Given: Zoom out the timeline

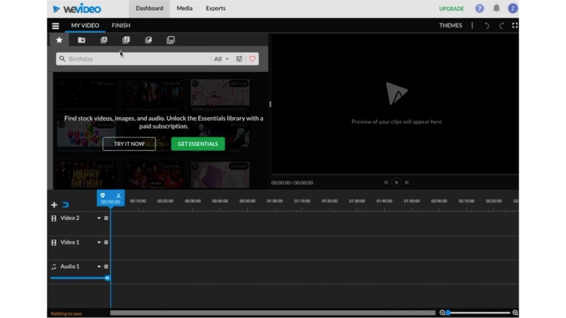Looking at the screenshot, I should coord(442,313).
